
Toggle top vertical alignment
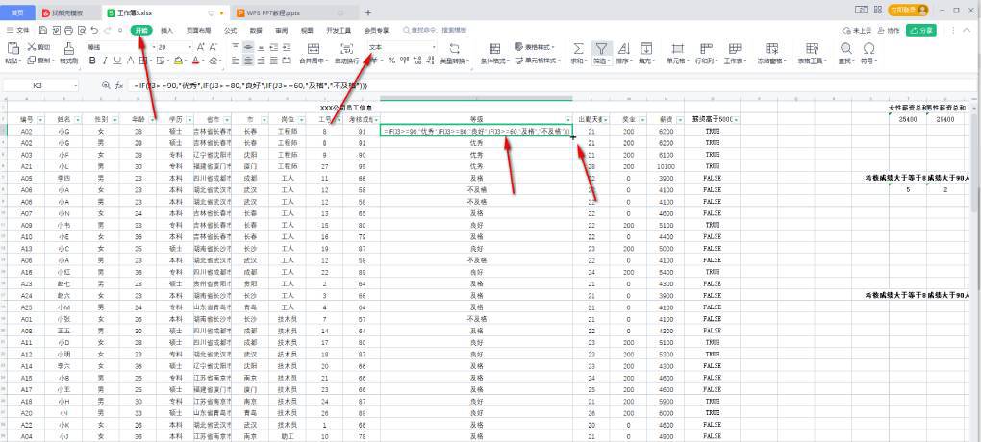[x=236, y=47]
